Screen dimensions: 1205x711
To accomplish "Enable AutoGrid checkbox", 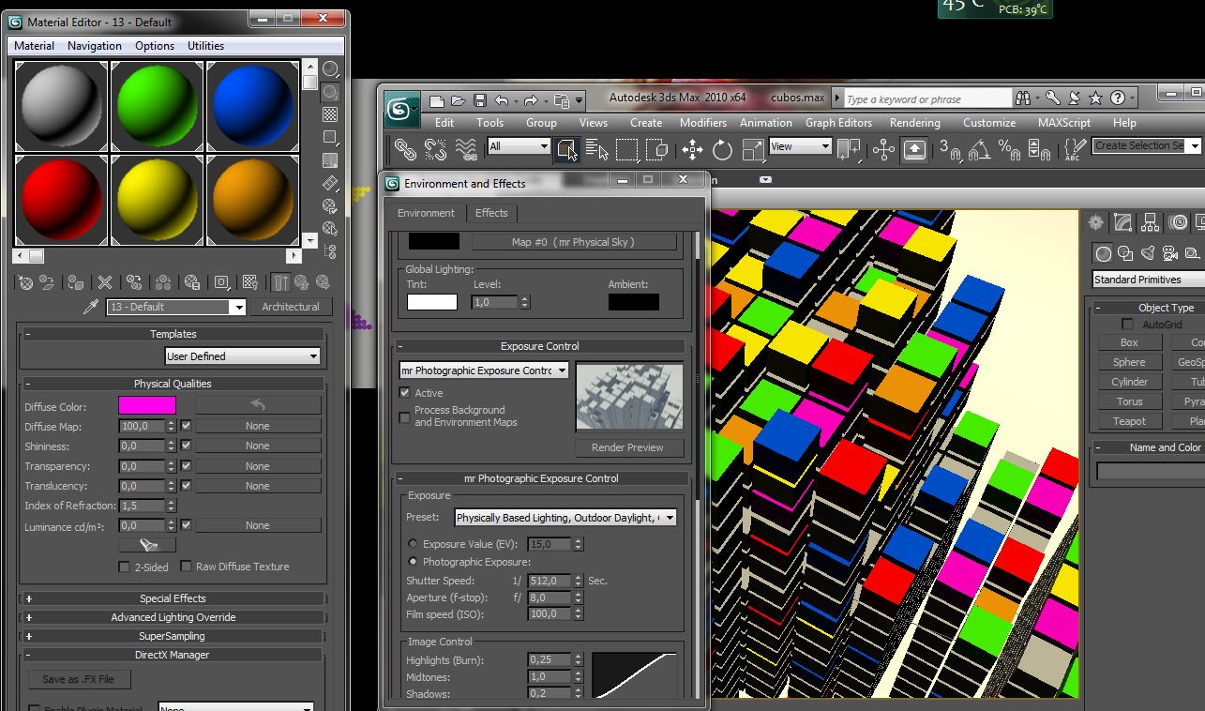I will pyautogui.click(x=1127, y=325).
